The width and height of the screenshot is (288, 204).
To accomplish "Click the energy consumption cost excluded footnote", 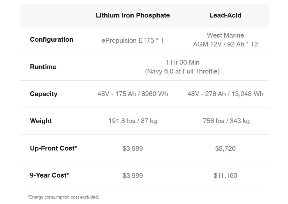I will 63,197.
